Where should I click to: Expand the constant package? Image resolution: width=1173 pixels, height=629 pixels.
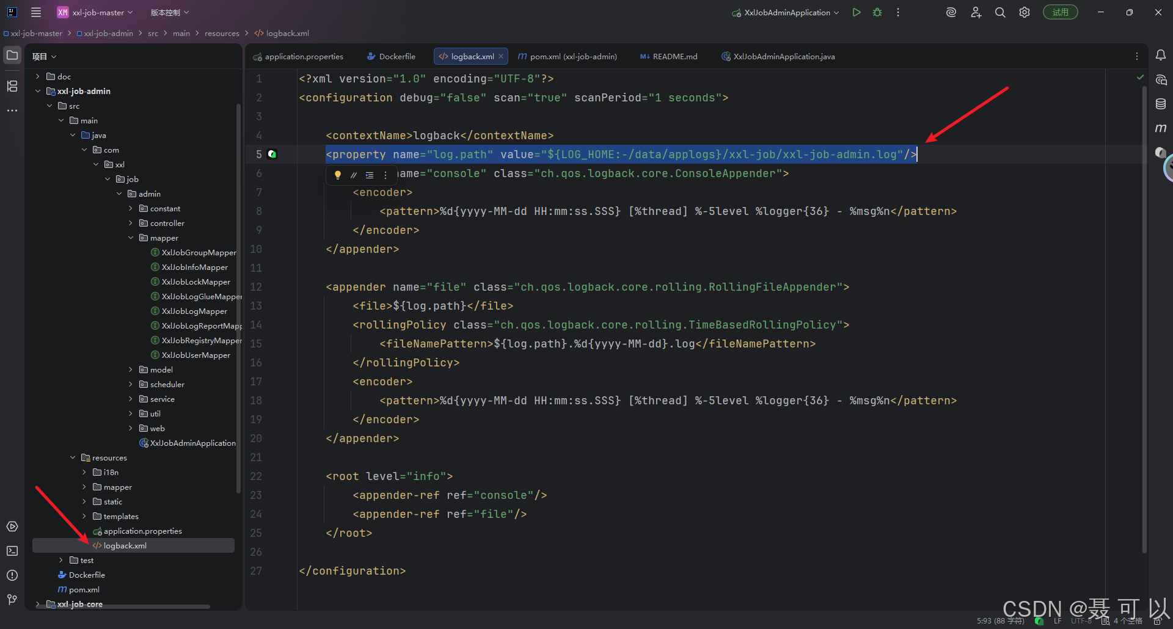[x=131, y=208]
